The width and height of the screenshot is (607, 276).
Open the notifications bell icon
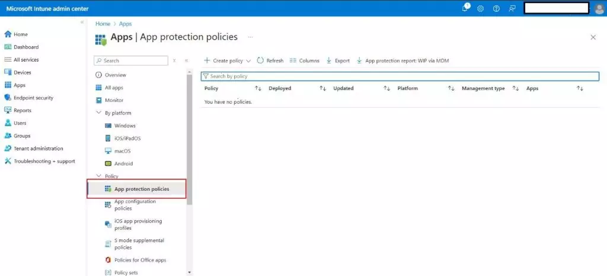coord(465,8)
